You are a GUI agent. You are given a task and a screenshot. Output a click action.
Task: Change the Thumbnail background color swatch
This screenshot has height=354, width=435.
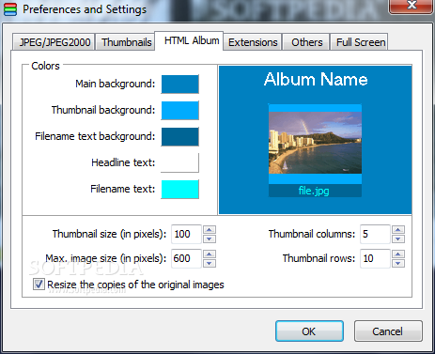point(180,111)
